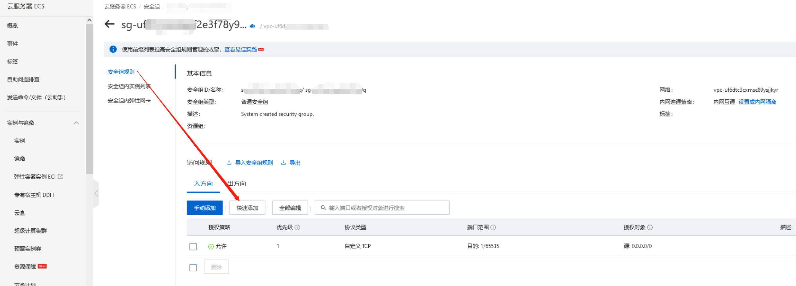Open 镜像 in the sidebar
The image size is (796, 286).
pyautogui.click(x=20, y=159)
